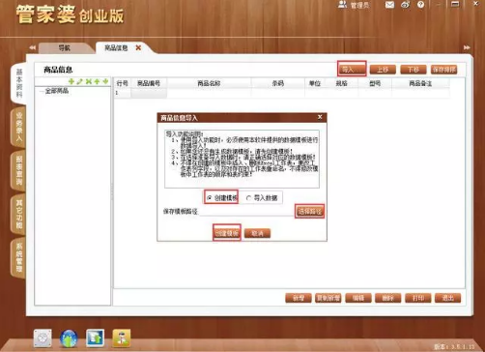The width and height of the screenshot is (485, 352).
Task: Click the 保存模板路径 input field
Action: pos(246,212)
